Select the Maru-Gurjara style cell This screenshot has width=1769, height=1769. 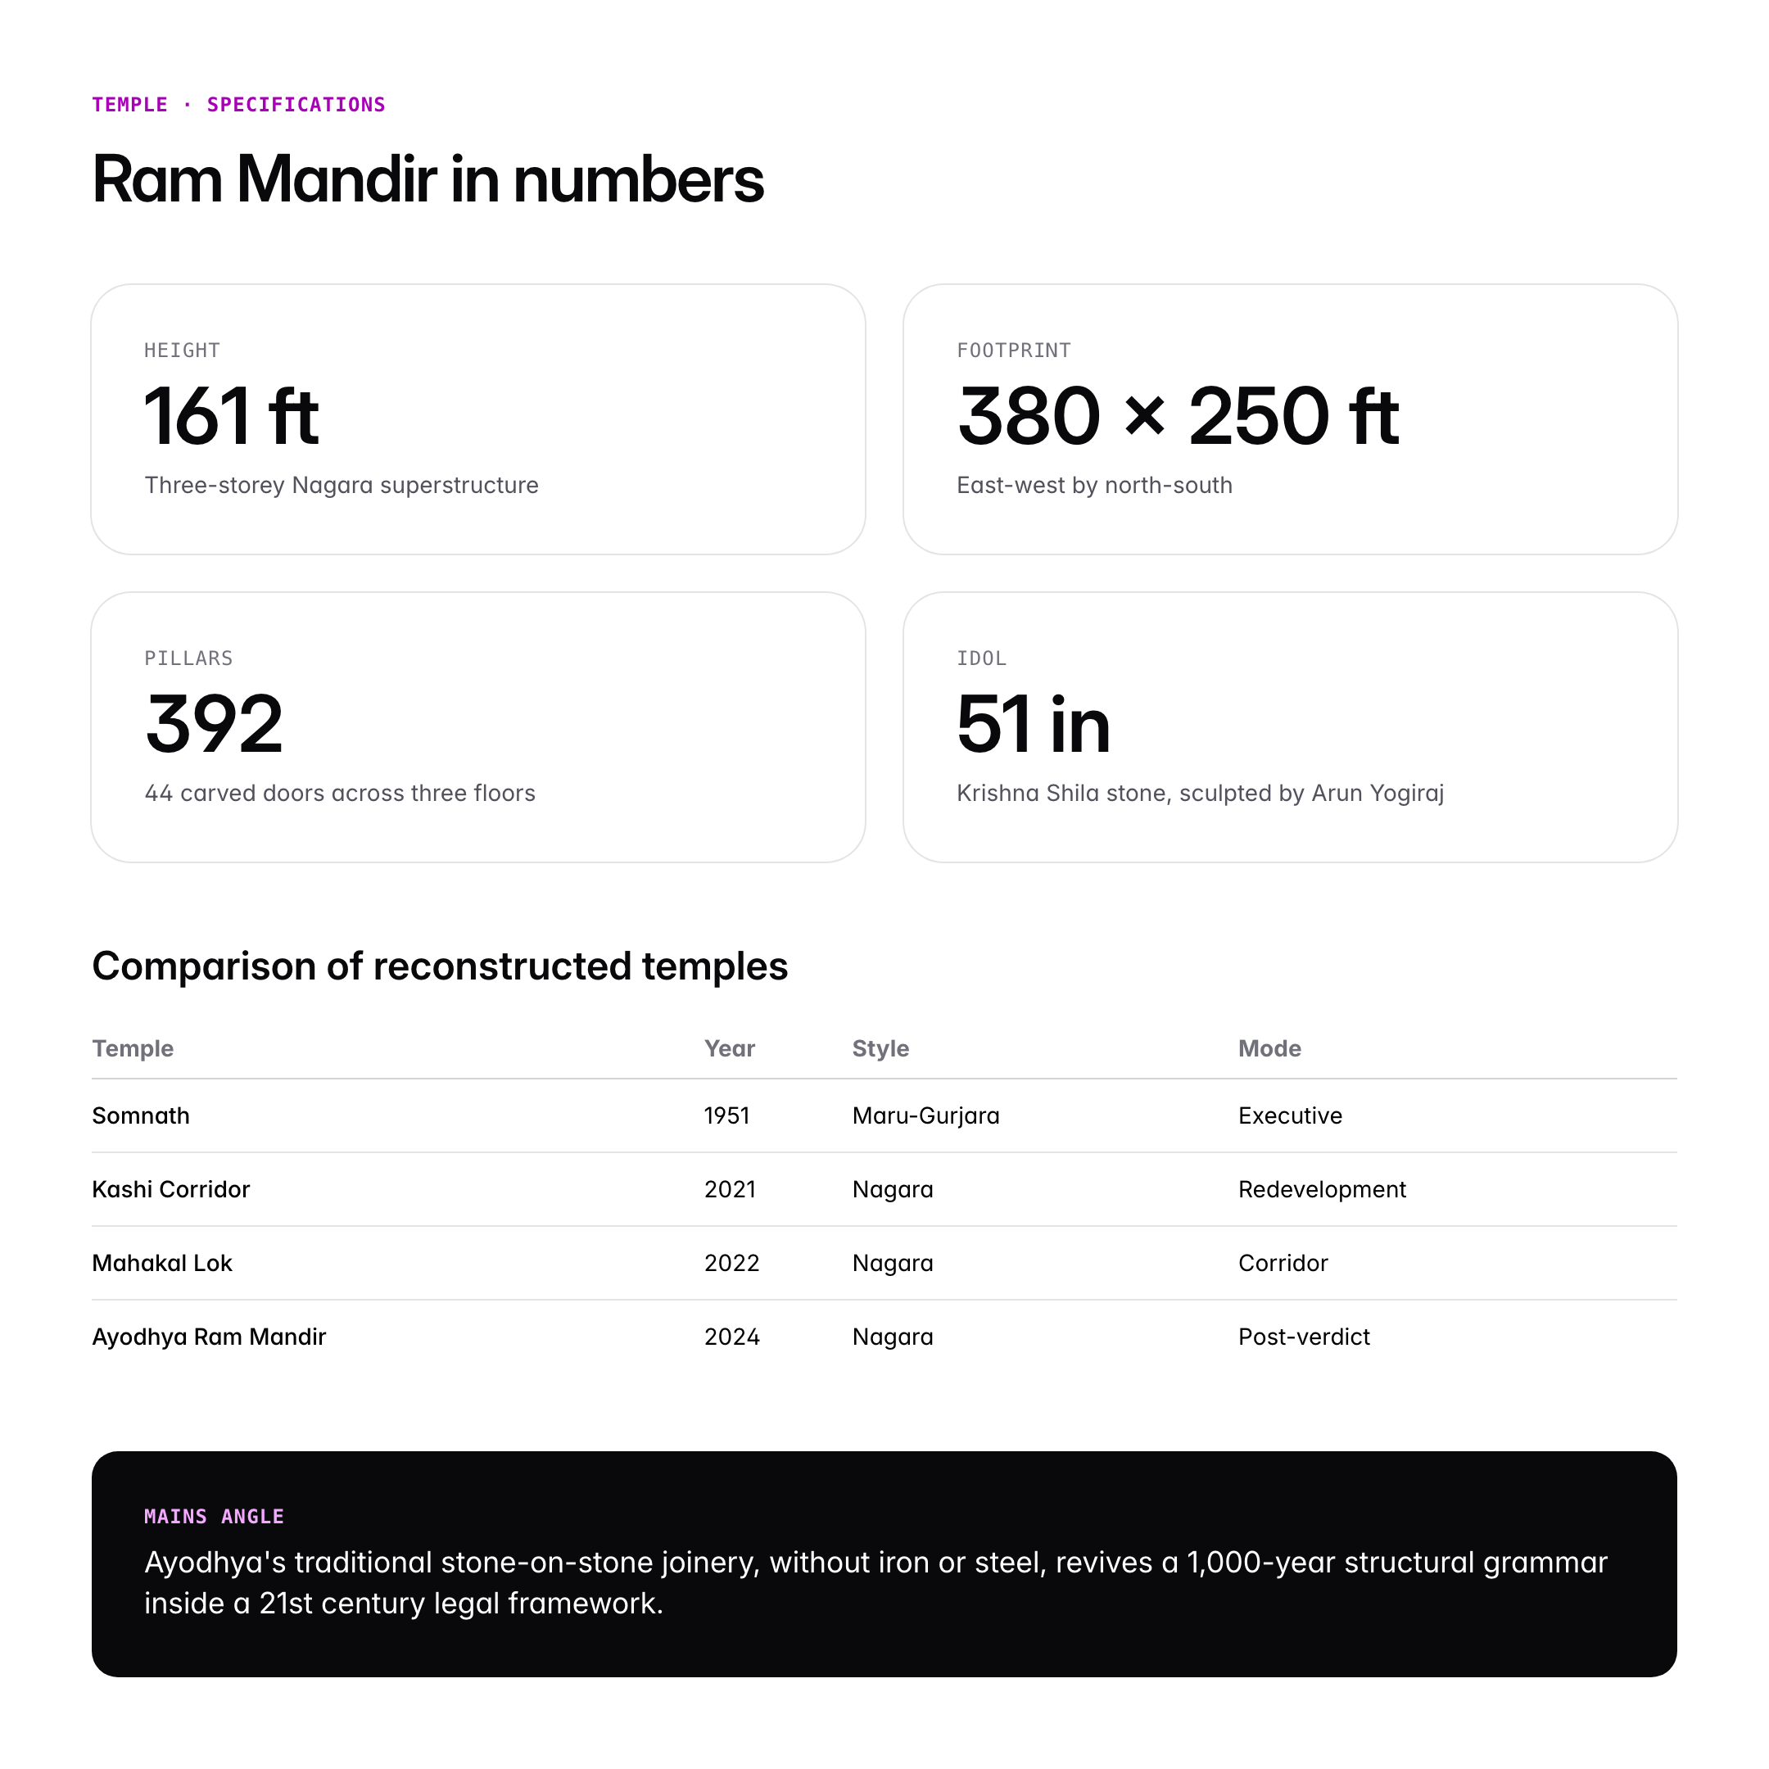[925, 1115]
